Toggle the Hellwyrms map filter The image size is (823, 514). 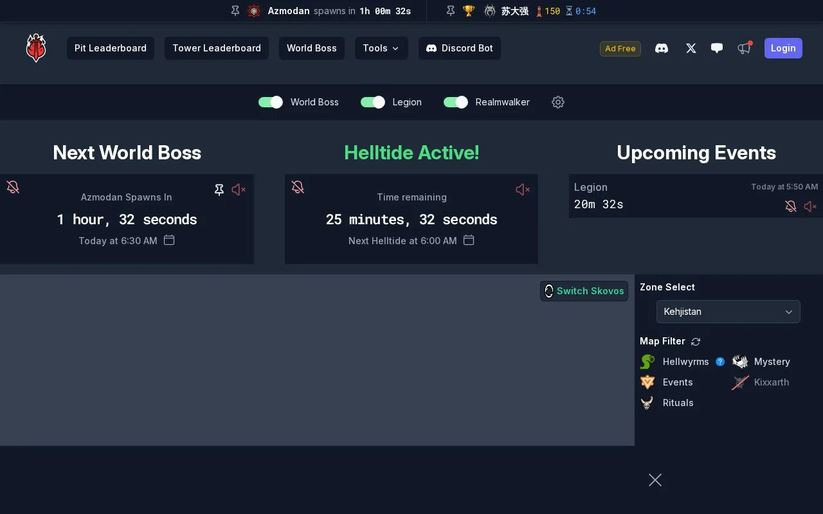pyautogui.click(x=674, y=362)
